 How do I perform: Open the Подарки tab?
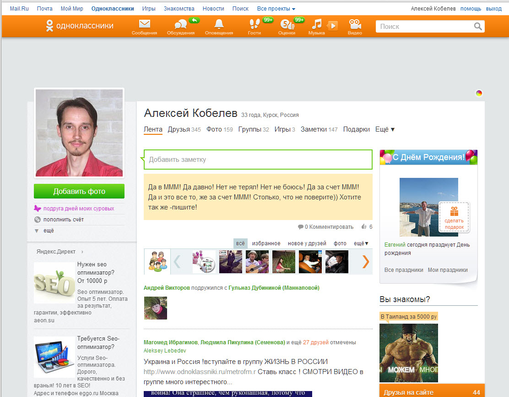click(x=357, y=129)
